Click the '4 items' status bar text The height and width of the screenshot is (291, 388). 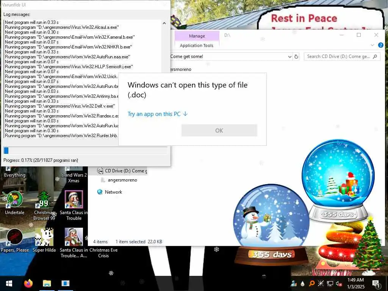pyautogui.click(x=100, y=242)
